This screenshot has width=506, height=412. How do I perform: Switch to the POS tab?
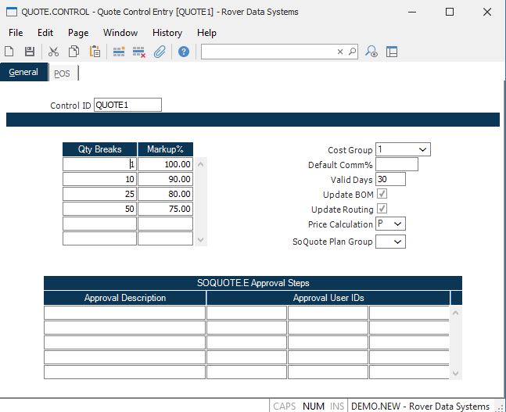click(x=62, y=73)
